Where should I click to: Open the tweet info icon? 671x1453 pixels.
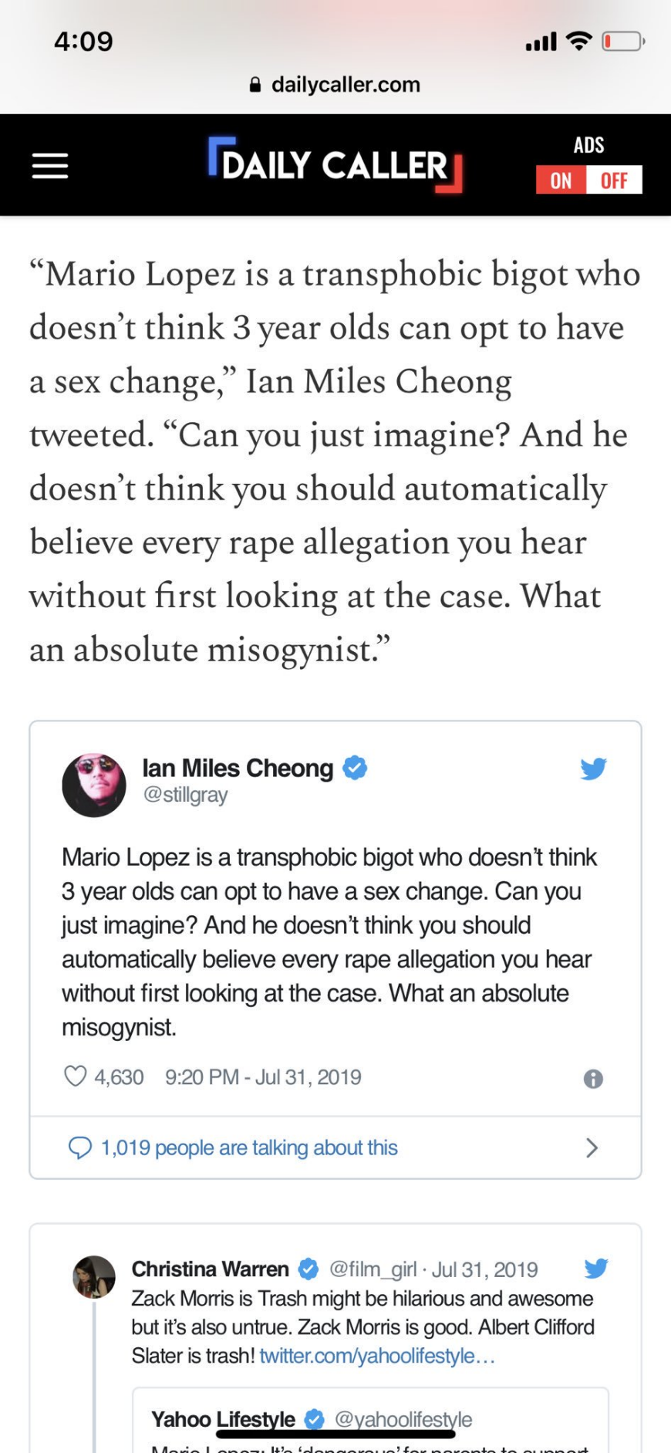[593, 1079]
